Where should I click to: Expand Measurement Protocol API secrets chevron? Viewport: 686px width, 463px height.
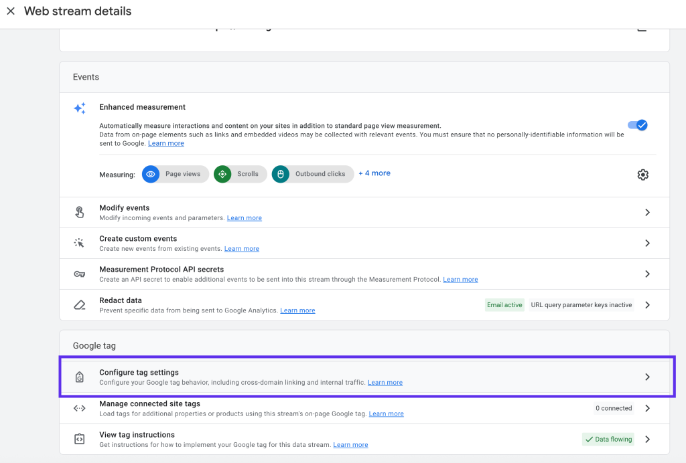tap(647, 274)
